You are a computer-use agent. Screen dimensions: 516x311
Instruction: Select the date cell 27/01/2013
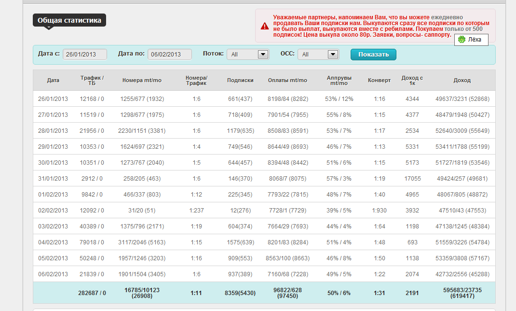pyautogui.click(x=53, y=114)
